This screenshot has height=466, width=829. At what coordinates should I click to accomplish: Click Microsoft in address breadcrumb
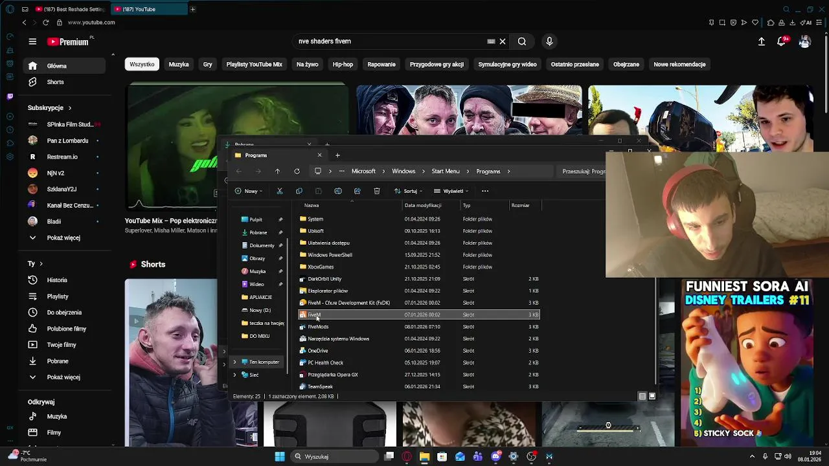(363, 172)
